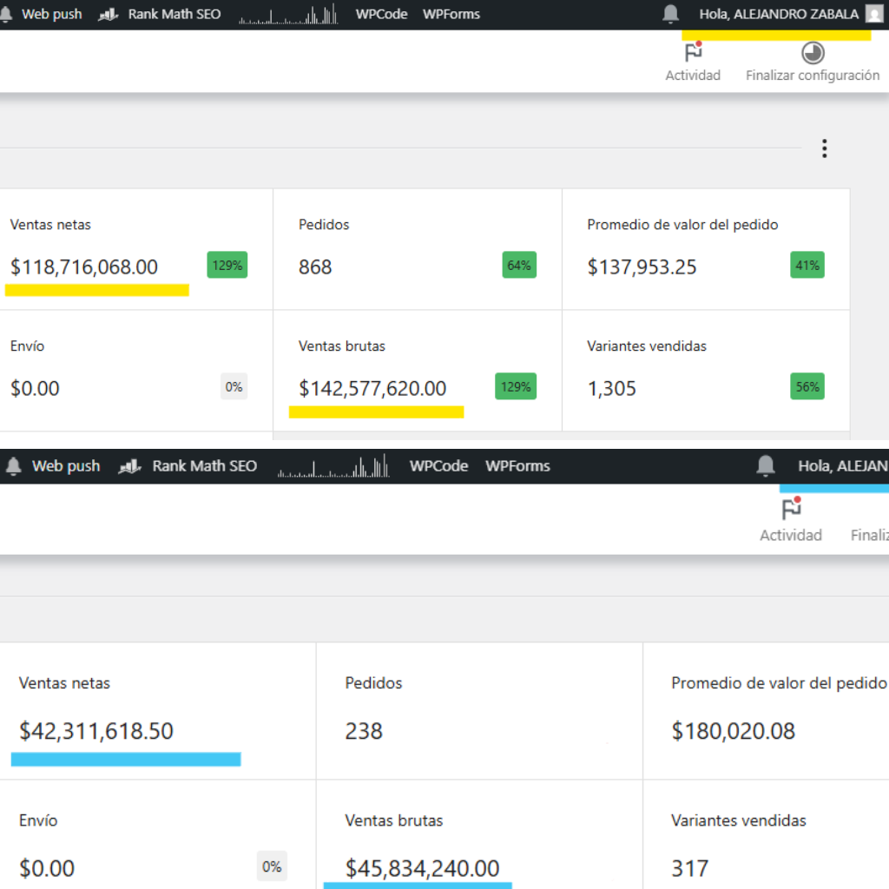
Task: Open the three-dot vertical options menu
Action: [824, 148]
